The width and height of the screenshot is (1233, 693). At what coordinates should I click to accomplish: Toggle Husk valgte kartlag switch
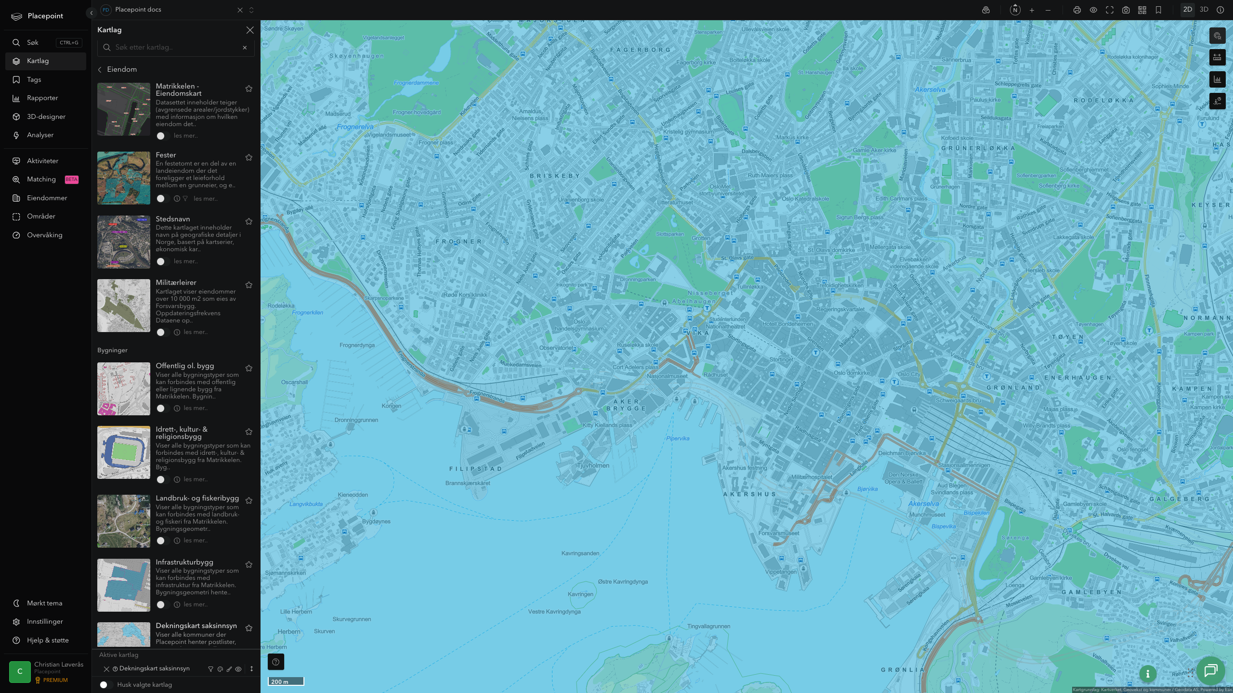click(x=106, y=685)
